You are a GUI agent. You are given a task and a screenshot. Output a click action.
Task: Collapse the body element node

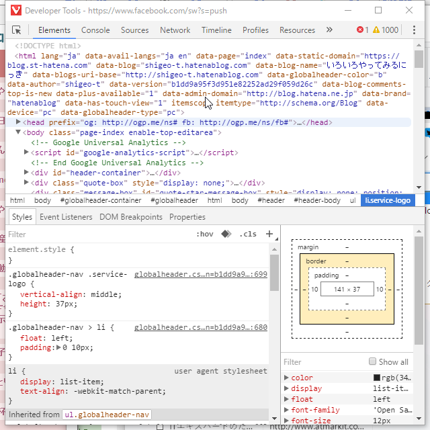click(x=18, y=132)
